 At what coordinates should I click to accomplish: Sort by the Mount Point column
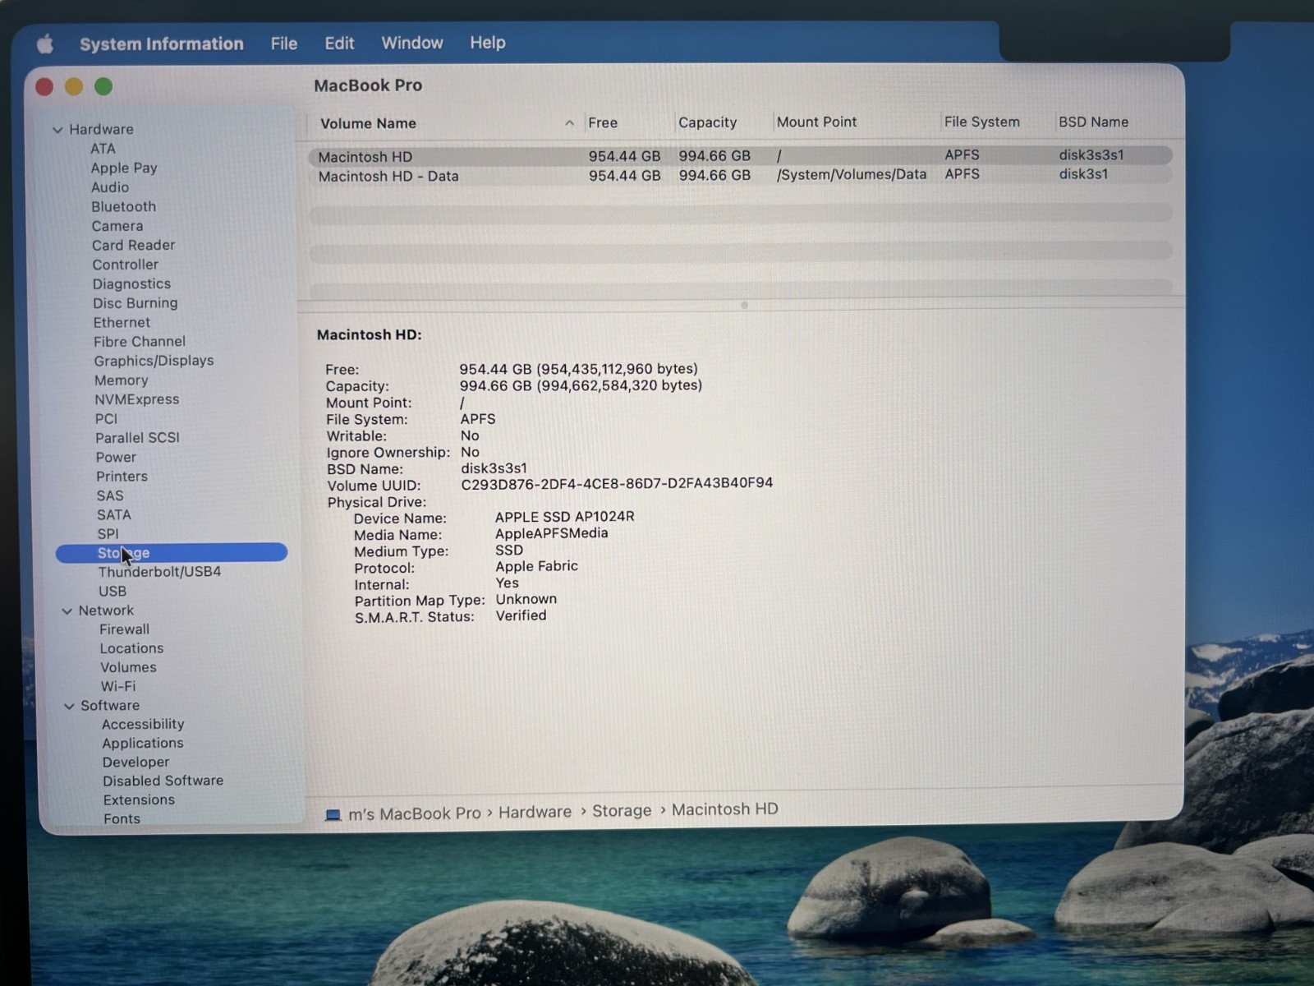pos(816,122)
